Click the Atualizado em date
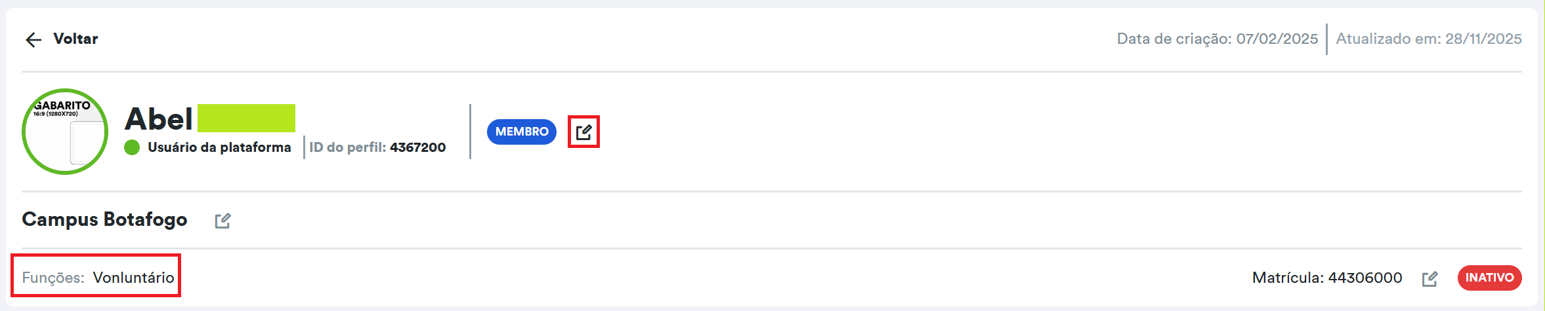The height and width of the screenshot is (311, 1545). [x=1483, y=39]
